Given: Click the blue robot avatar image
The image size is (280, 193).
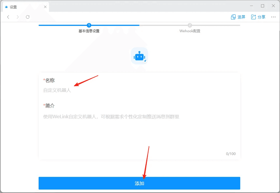Looking at the screenshot, I should pyautogui.click(x=139, y=56).
